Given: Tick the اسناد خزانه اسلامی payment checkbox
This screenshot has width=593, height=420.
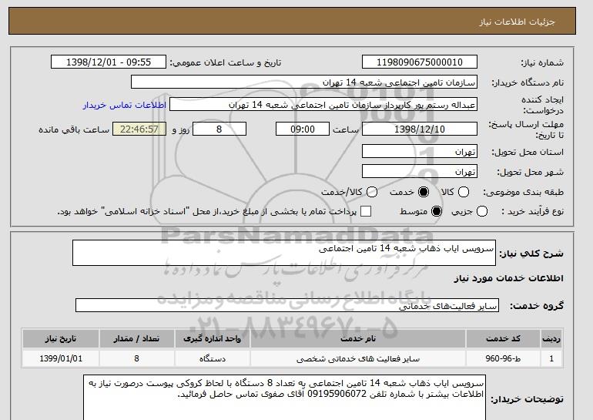Looking at the screenshot, I should (366, 211).
